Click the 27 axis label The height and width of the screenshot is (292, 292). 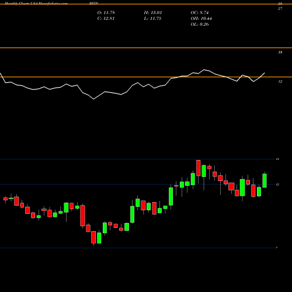click(x=280, y=9)
